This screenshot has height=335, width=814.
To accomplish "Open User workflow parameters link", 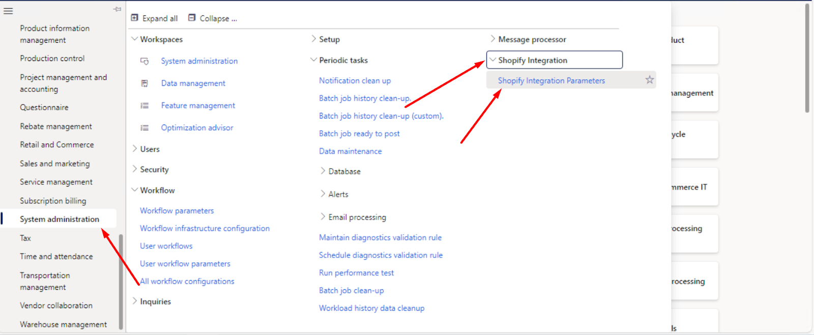I will point(185,264).
